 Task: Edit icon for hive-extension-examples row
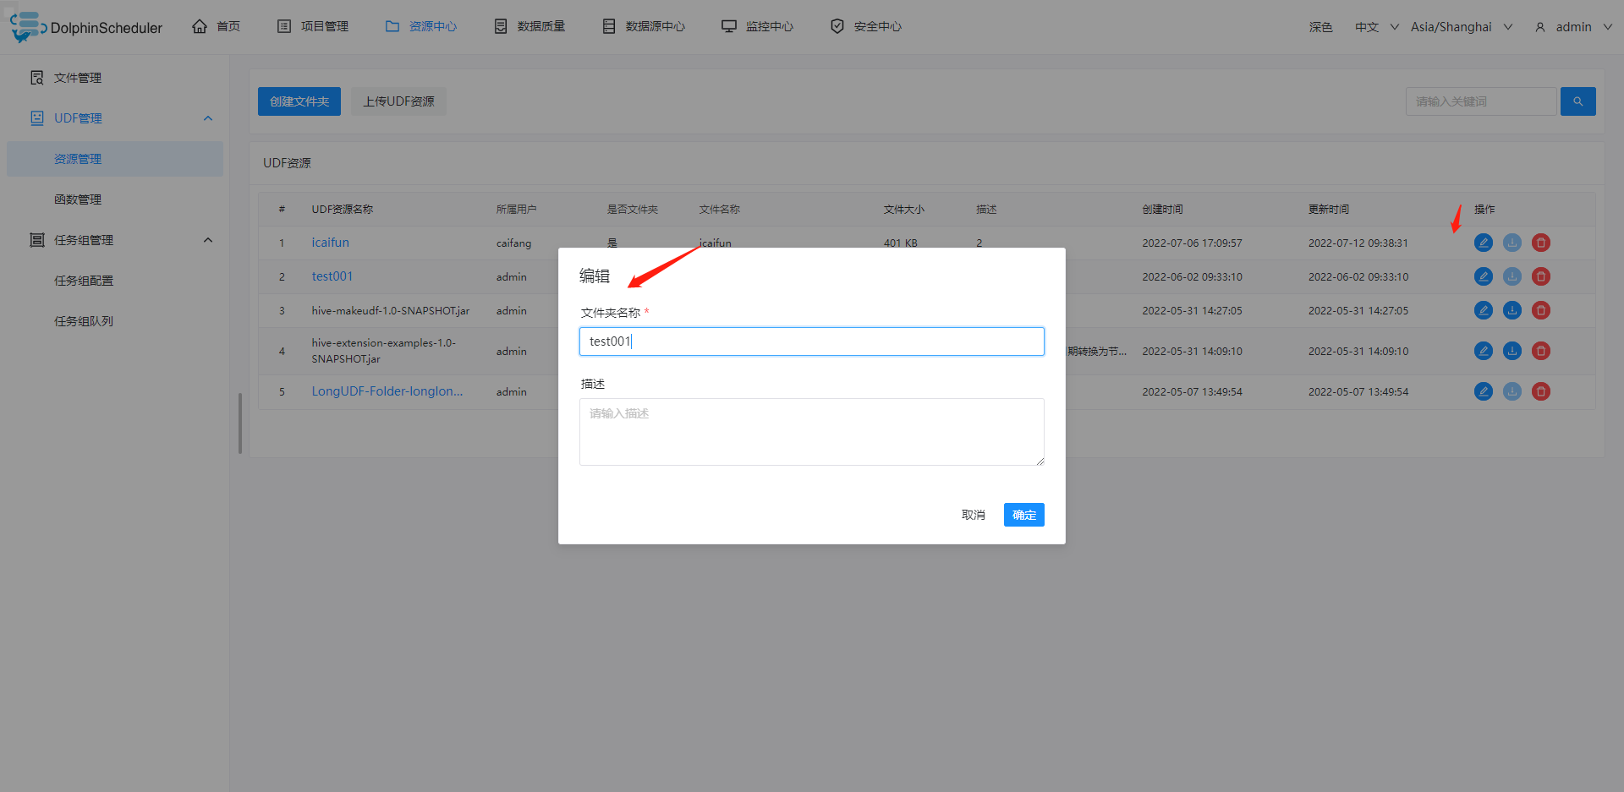click(1484, 351)
